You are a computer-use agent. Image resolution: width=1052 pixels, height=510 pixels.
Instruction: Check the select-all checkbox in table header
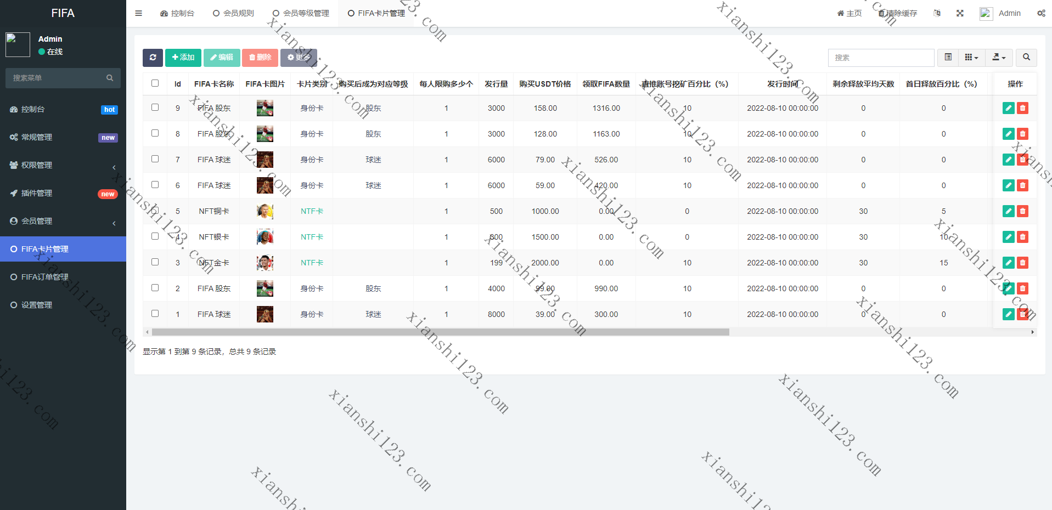155,83
